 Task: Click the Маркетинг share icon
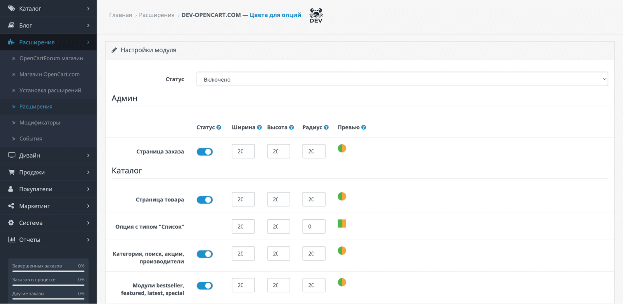(x=11, y=206)
